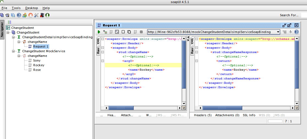
Task: Select the Rockey mock response in navigator
Action: click(x=38, y=65)
